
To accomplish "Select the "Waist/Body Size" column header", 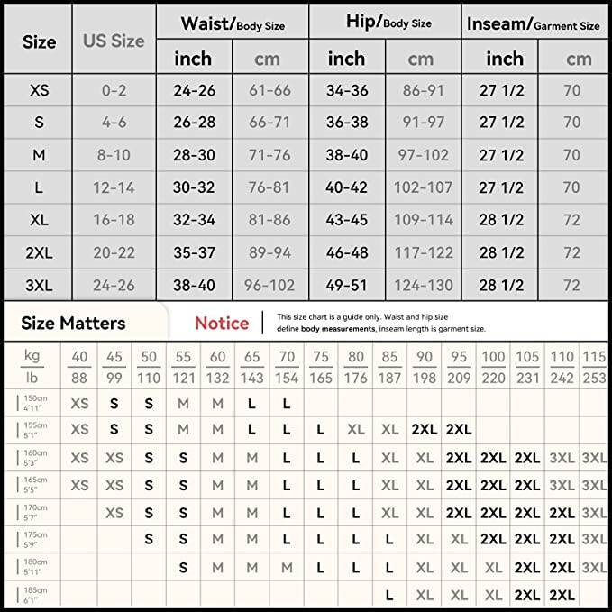I will pyautogui.click(x=232, y=24).
